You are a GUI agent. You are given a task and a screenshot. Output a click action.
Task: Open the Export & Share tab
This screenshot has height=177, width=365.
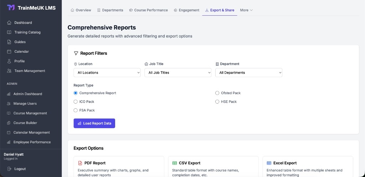[x=220, y=10]
